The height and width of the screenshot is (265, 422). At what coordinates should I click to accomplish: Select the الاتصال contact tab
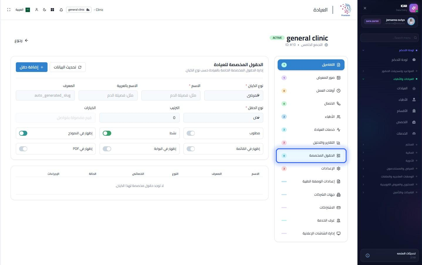[x=311, y=104]
